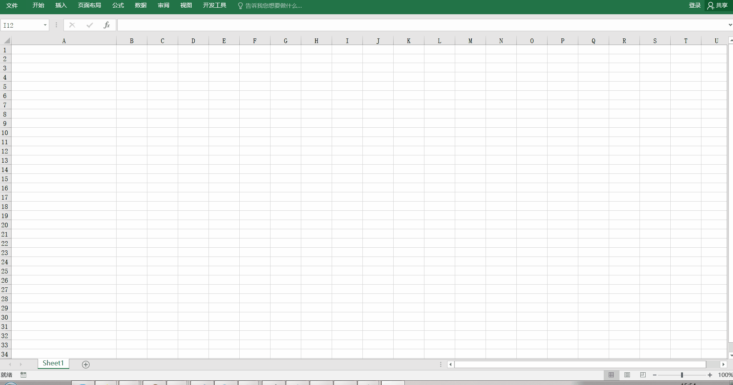
Task: Select column A header
Action: coord(64,41)
